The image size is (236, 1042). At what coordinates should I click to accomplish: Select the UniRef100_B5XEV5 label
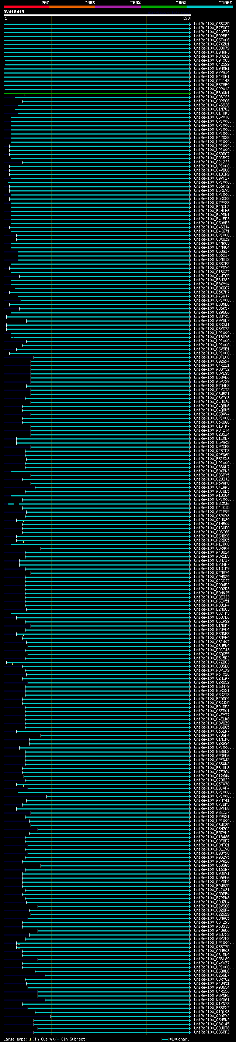(x=212, y=190)
